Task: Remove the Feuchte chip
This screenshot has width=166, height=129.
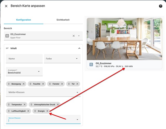Action: (43, 84)
